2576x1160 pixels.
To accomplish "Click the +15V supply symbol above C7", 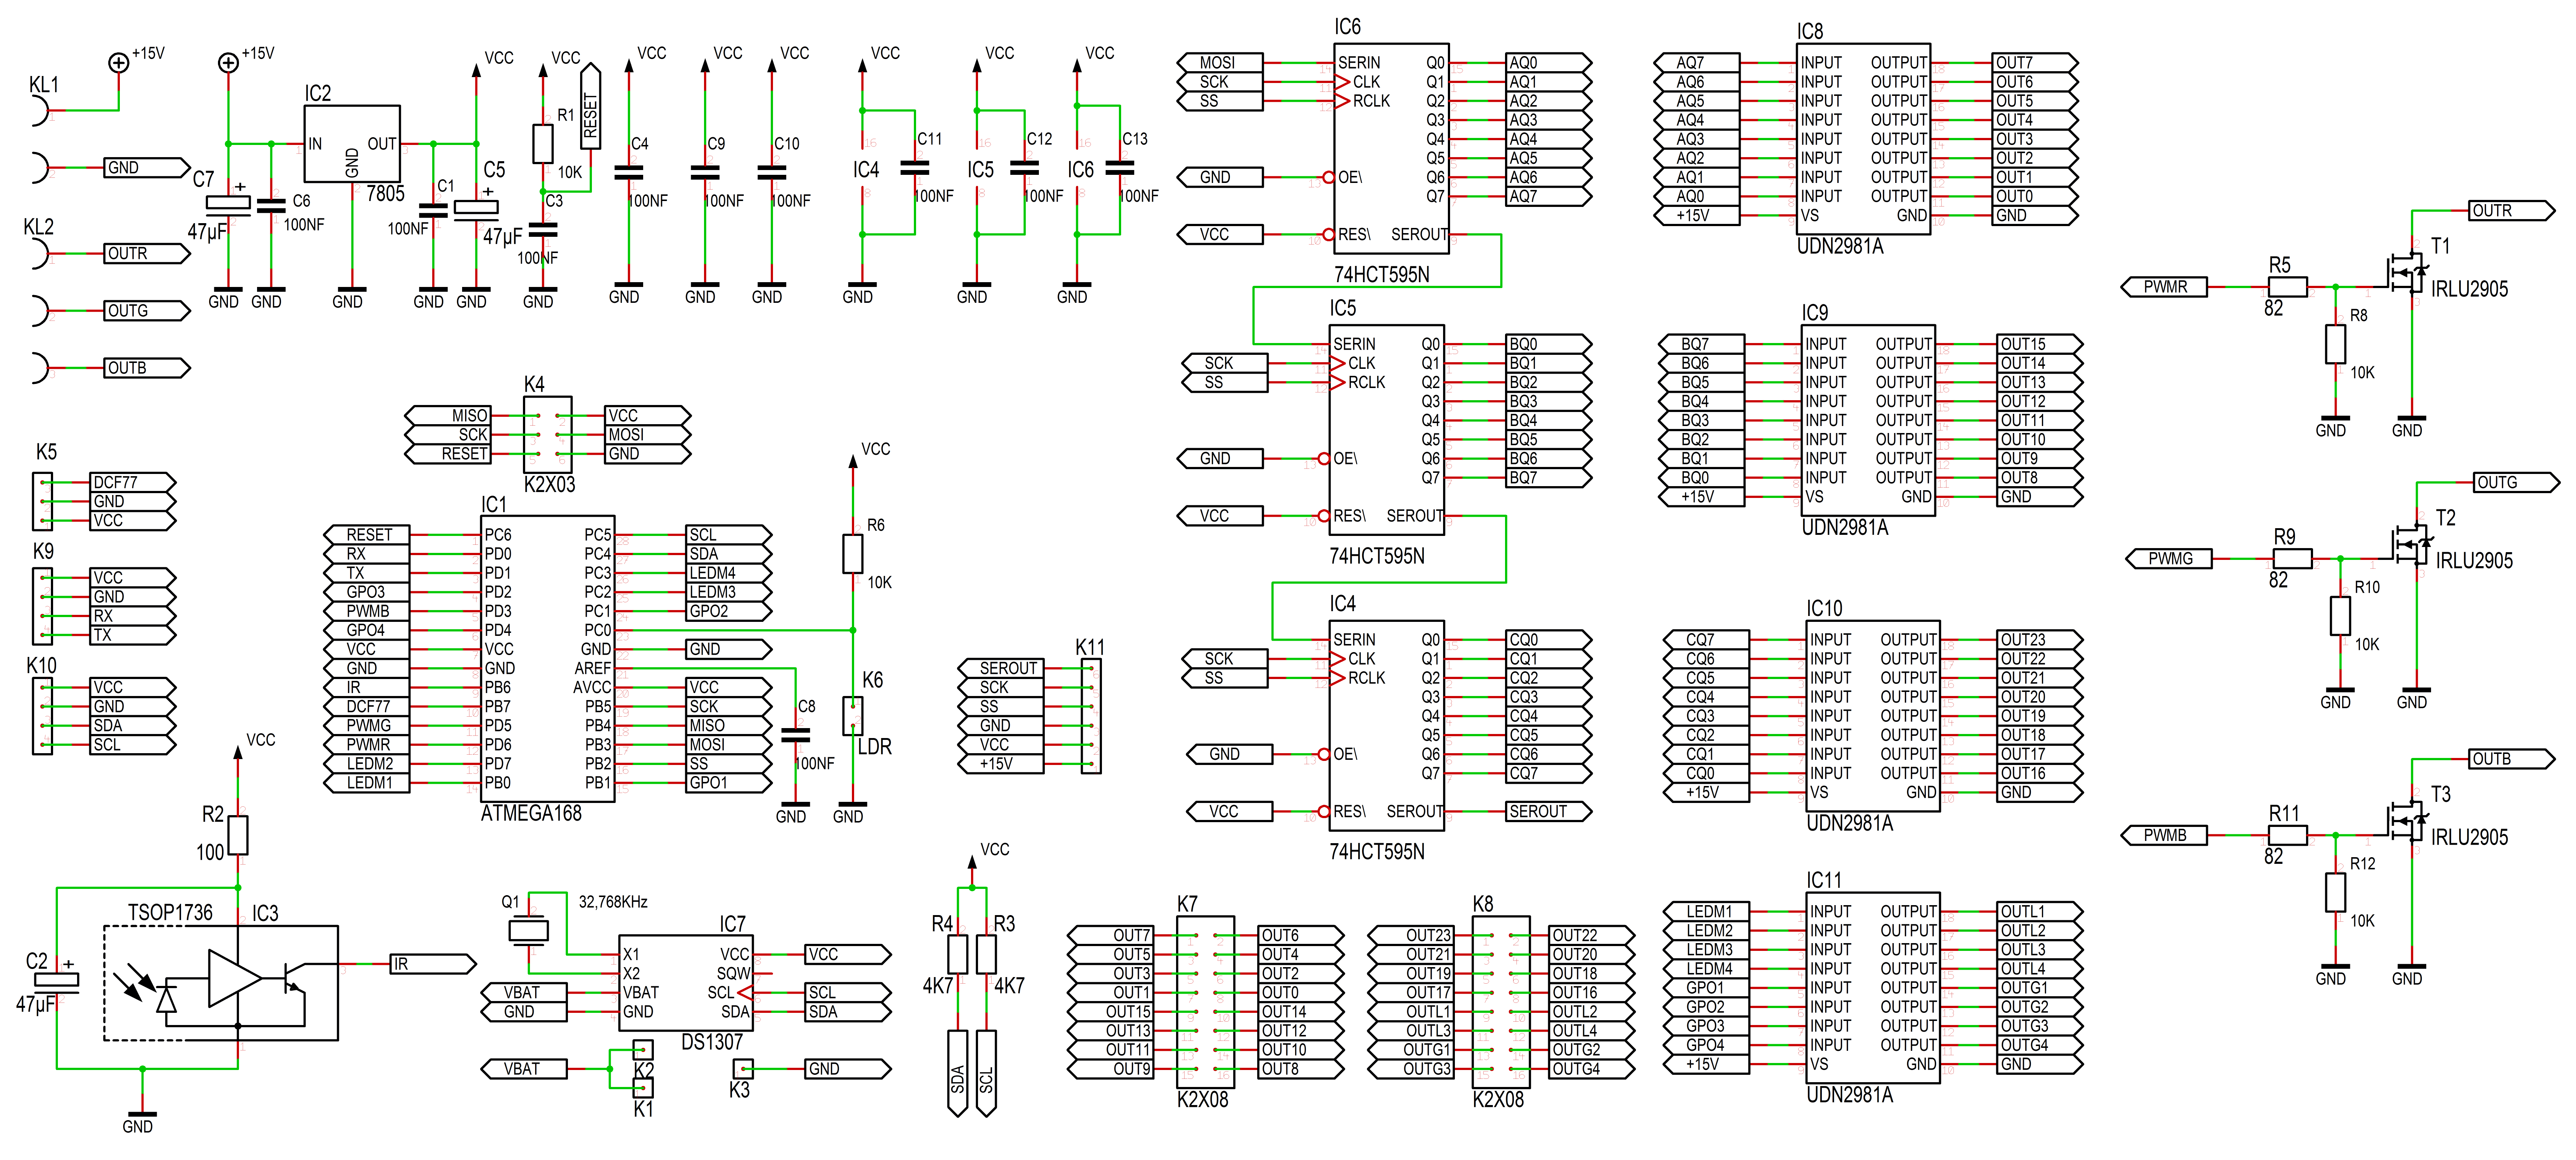I will point(228,63).
